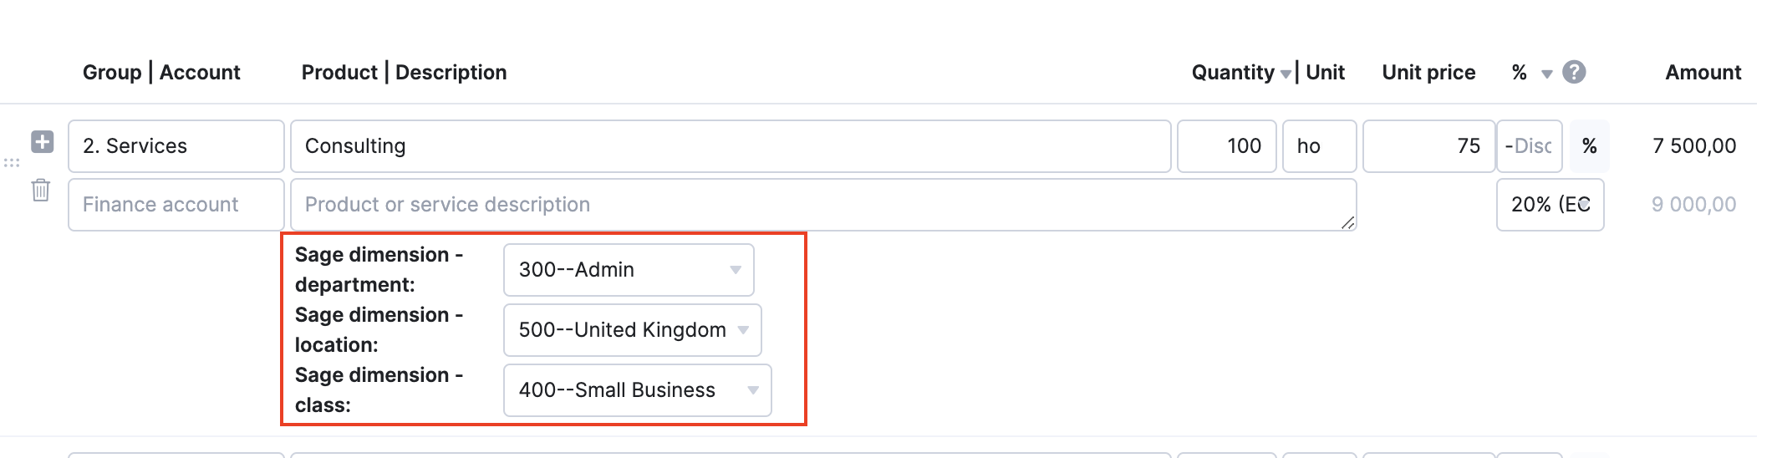The image size is (1777, 458).
Task: Toggle the % discount type button
Action: [x=1589, y=146]
